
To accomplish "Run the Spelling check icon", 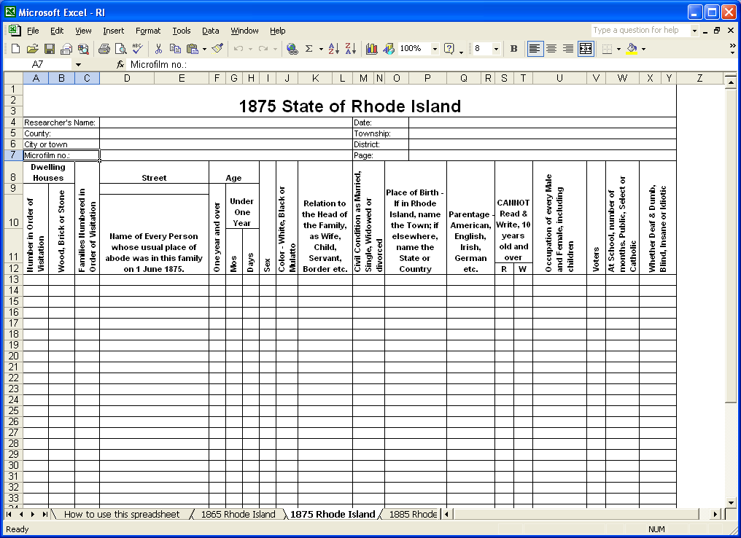I will point(138,49).
